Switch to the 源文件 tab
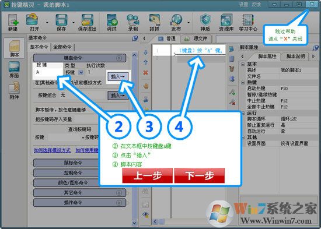321x229 pixels. click(x=196, y=38)
